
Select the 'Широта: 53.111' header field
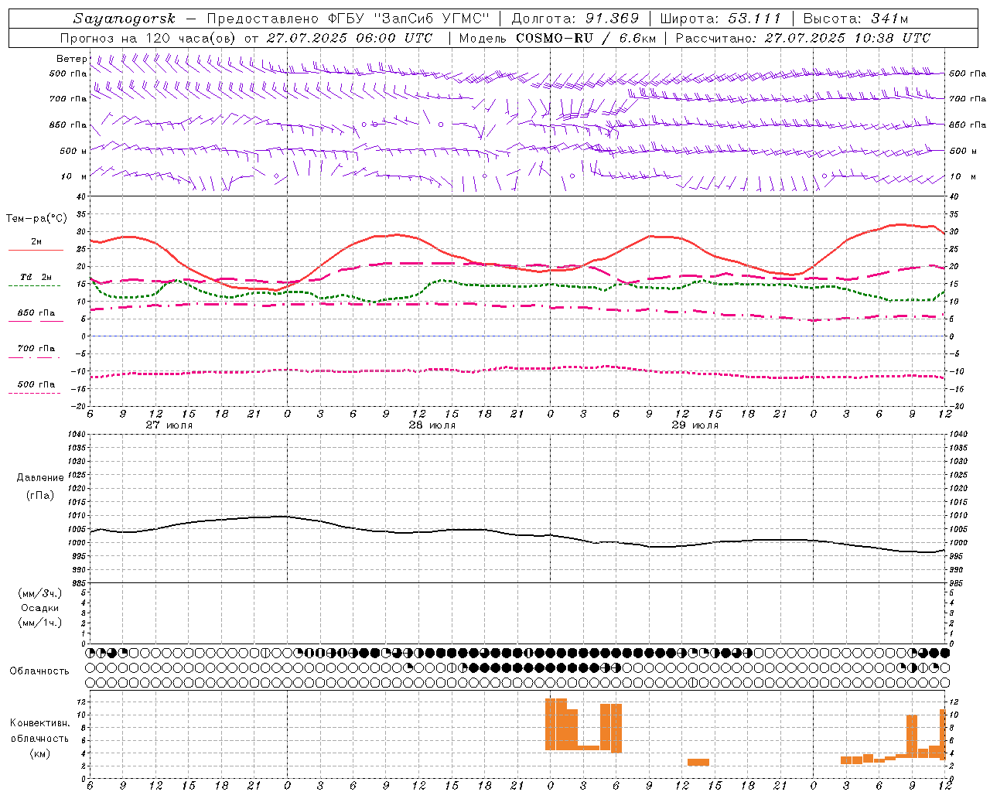click(720, 19)
